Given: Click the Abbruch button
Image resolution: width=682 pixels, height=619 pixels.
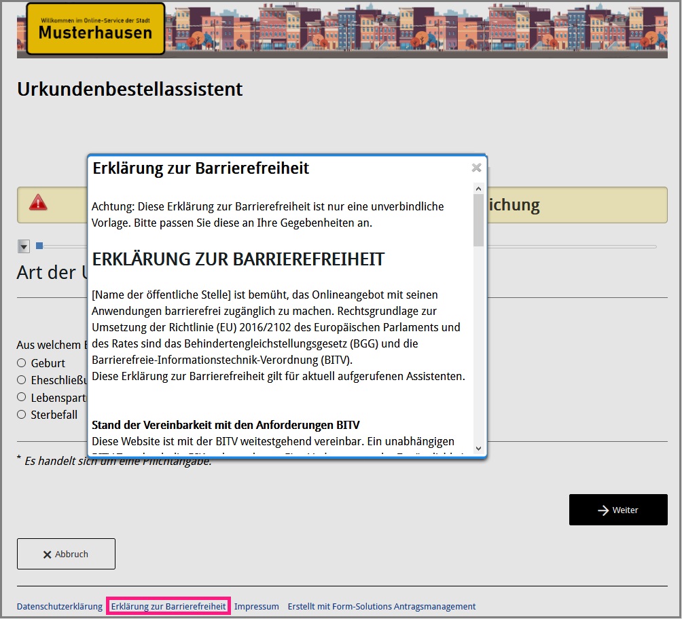Looking at the screenshot, I should [66, 554].
